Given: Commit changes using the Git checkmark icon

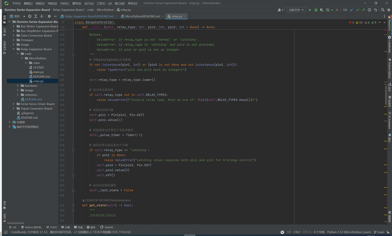Looking at the screenshot, I should coord(357,10).
